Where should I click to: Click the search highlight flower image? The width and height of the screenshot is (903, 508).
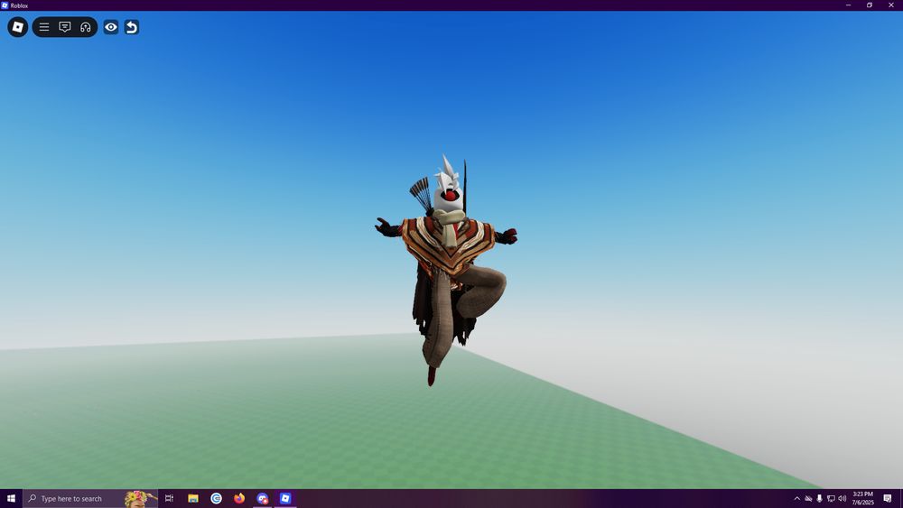(x=141, y=498)
